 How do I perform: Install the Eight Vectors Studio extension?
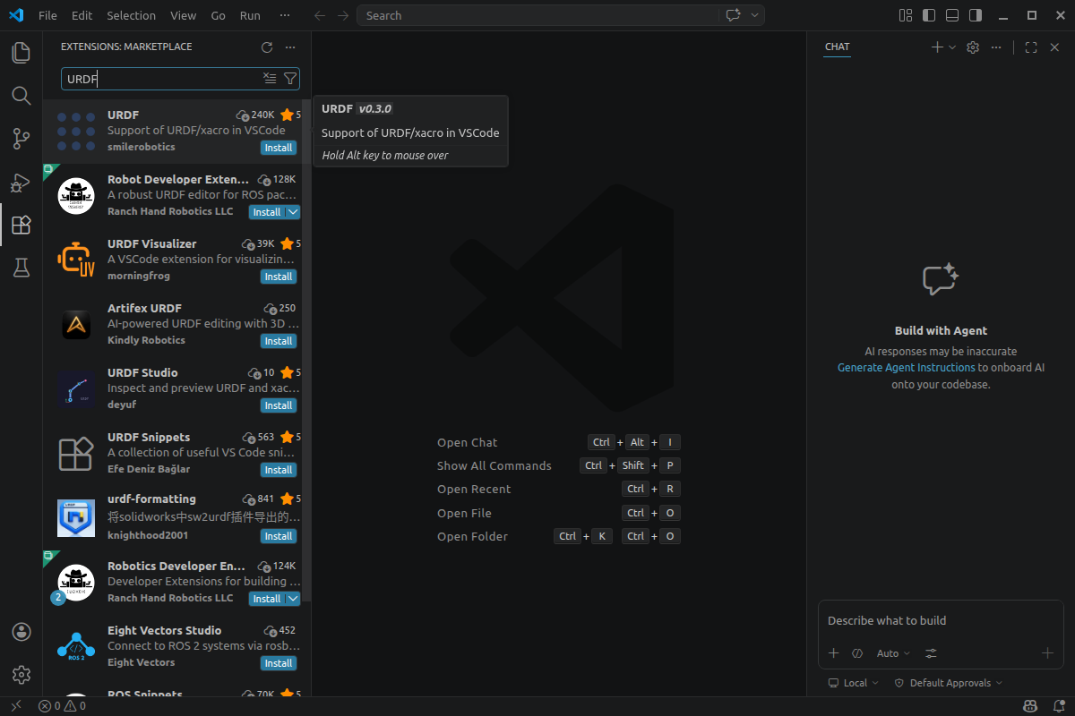(x=279, y=663)
